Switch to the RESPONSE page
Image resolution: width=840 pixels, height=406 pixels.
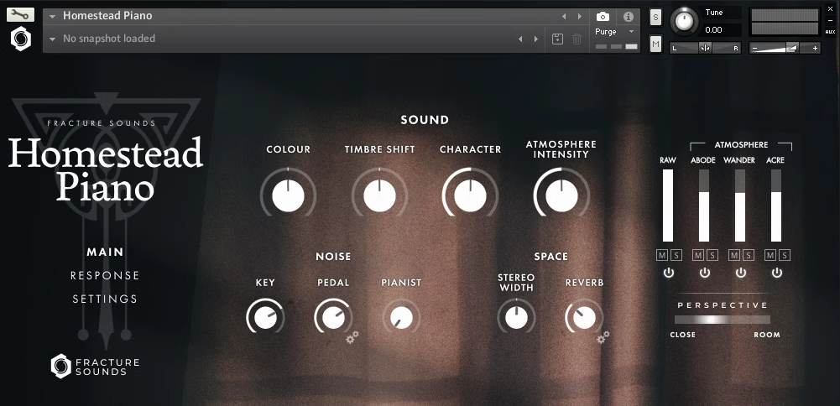pyautogui.click(x=105, y=275)
